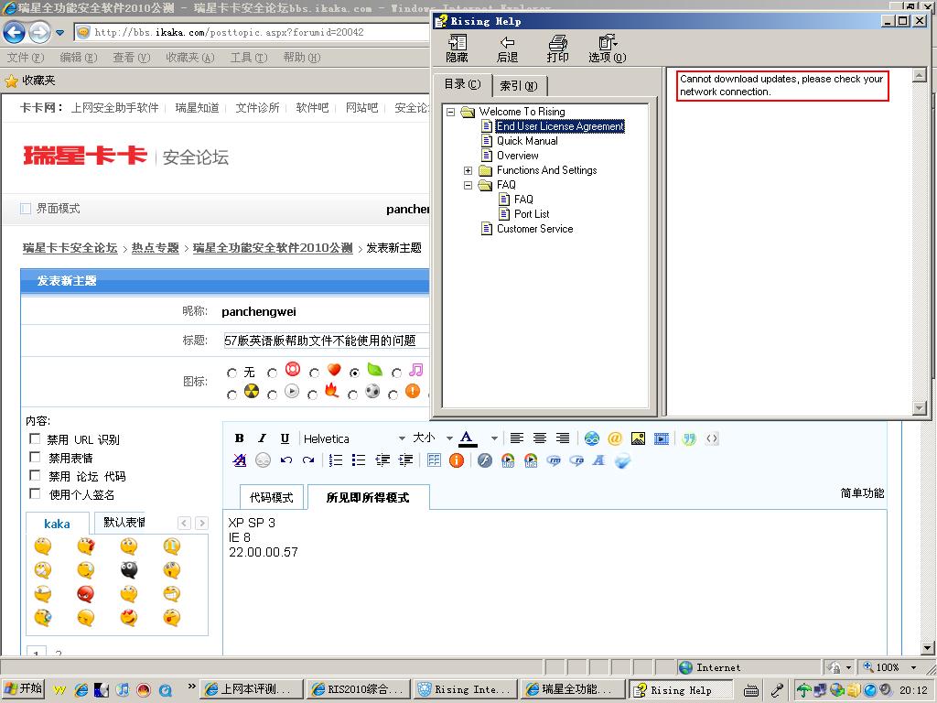Open the 大小 font size dropdown
Image resolution: width=937 pixels, height=703 pixels.
(449, 438)
